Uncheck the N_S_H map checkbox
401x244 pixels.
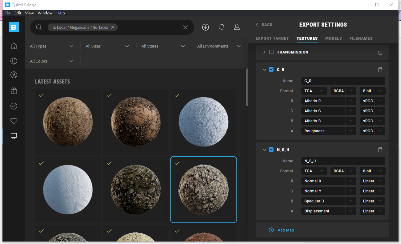pos(271,150)
